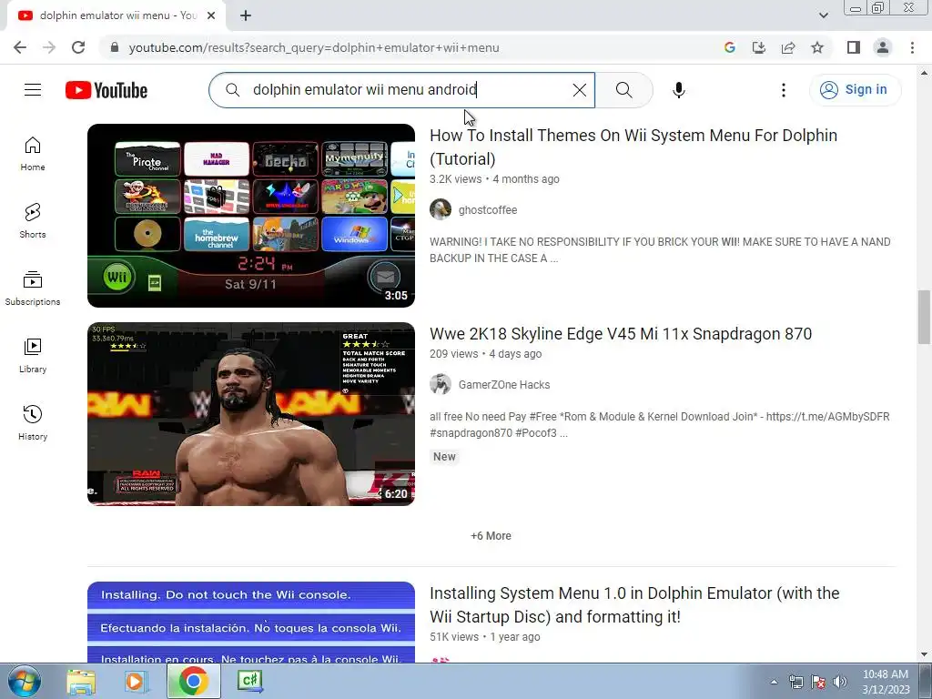
Task: Reload the page
Action: pos(78,47)
